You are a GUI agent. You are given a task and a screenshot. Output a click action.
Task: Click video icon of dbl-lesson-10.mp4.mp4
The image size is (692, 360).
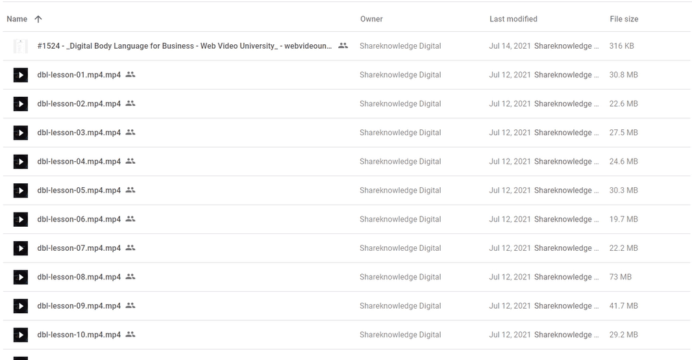tap(20, 335)
